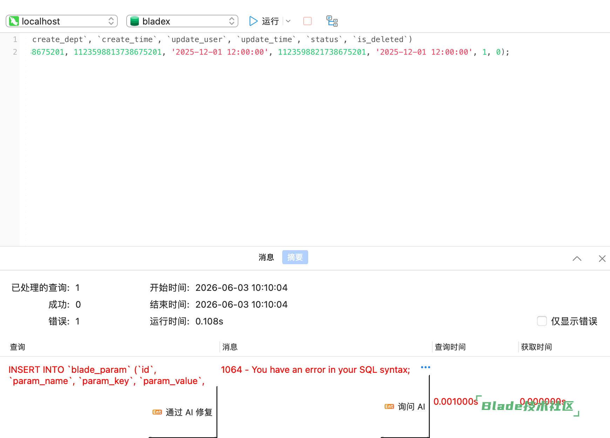Click the 开始时间 2026-06-03 10:10:04 value
The height and width of the screenshot is (438, 610).
242,288
